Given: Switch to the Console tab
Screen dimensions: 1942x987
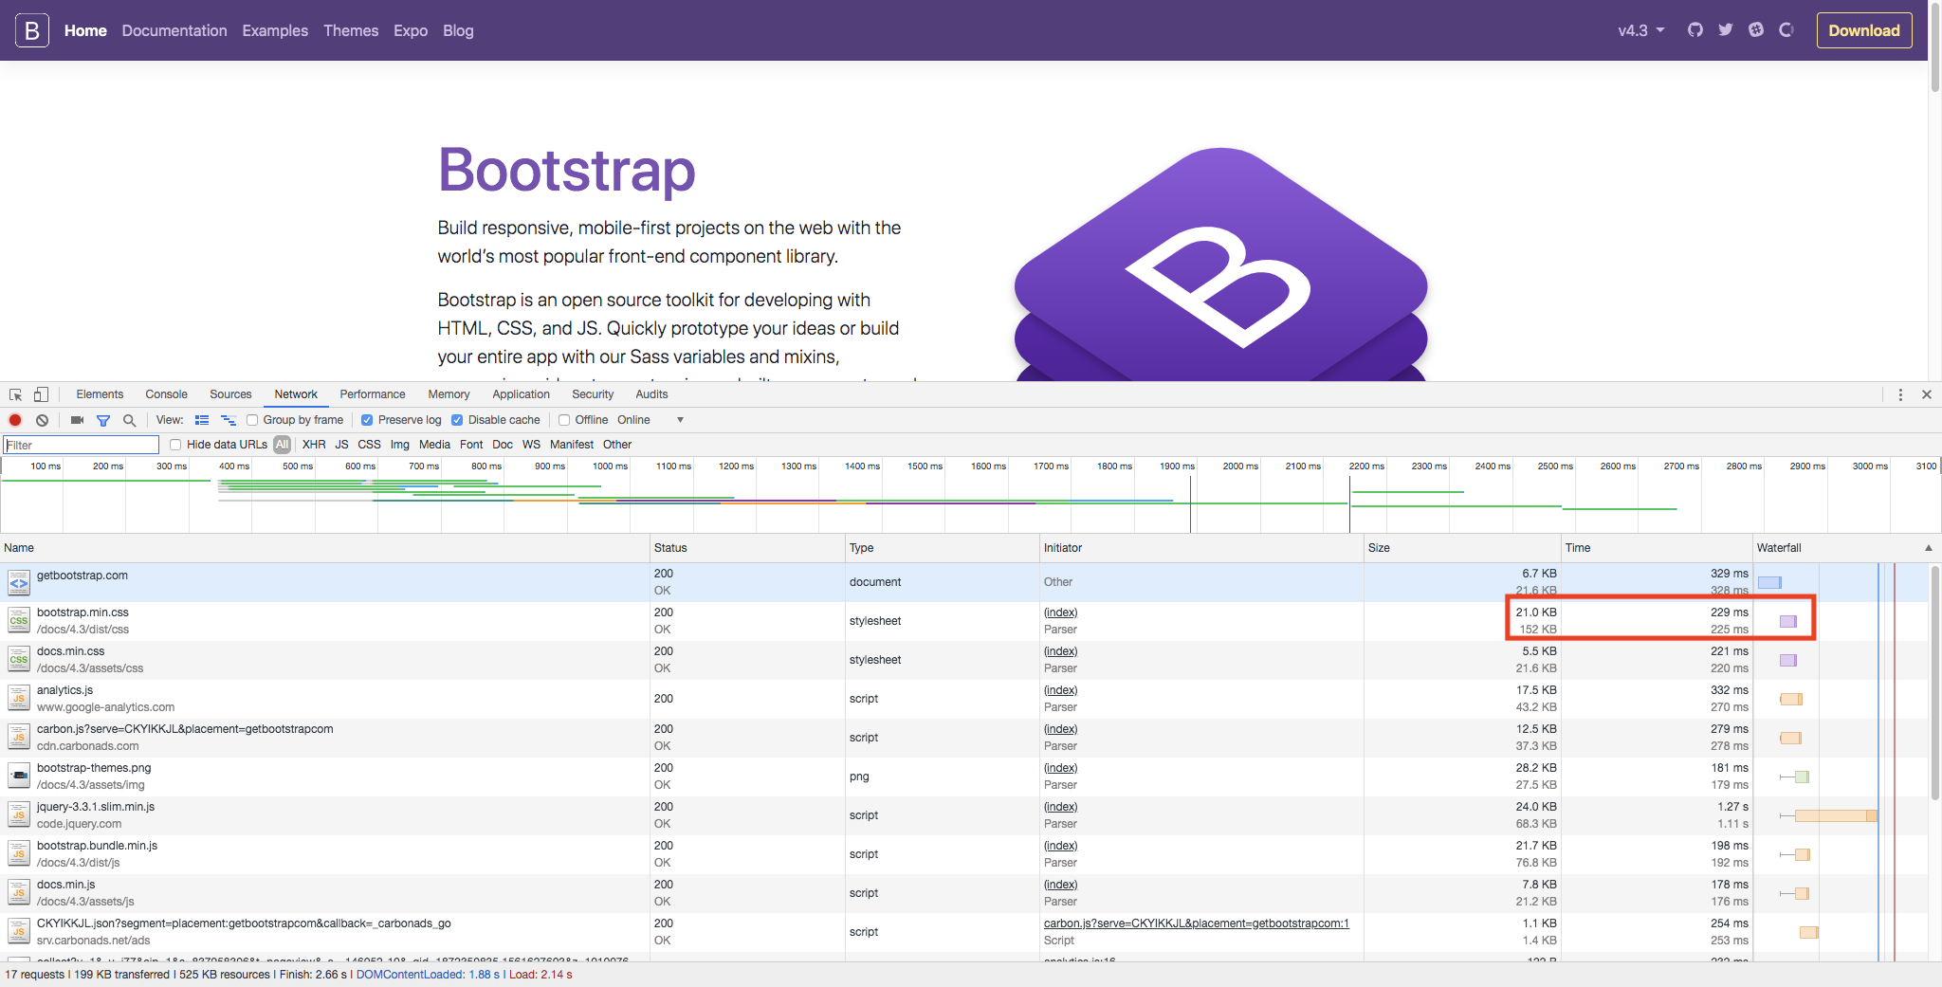Looking at the screenshot, I should coord(166,394).
